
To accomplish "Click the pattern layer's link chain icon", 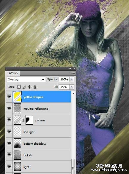I will coord(23,120).
